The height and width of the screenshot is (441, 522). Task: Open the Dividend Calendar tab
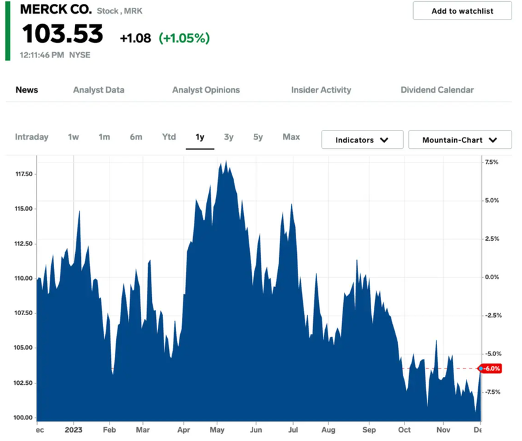[437, 90]
